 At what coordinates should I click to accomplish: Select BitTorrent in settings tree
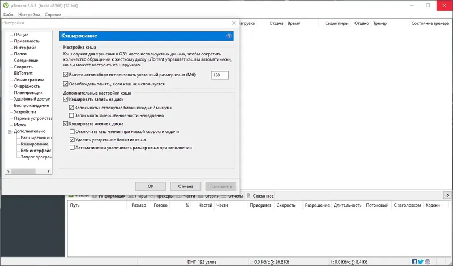23,73
